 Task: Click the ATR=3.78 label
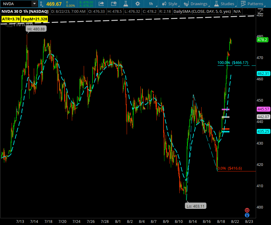[11, 19]
